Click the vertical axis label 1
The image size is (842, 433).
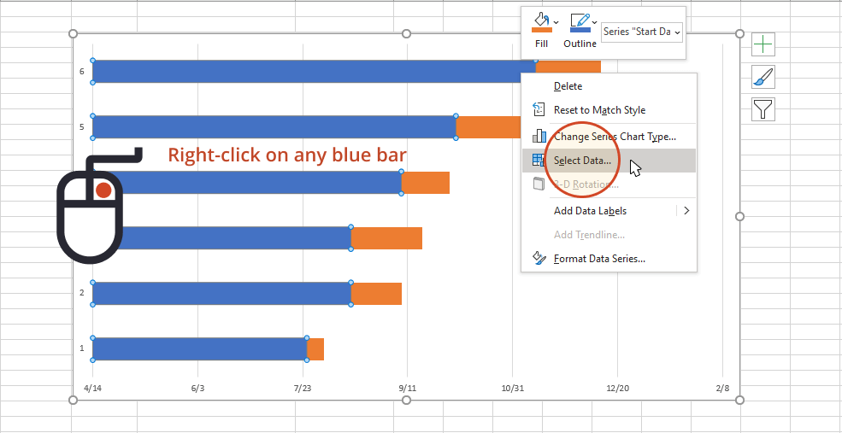pyautogui.click(x=81, y=348)
